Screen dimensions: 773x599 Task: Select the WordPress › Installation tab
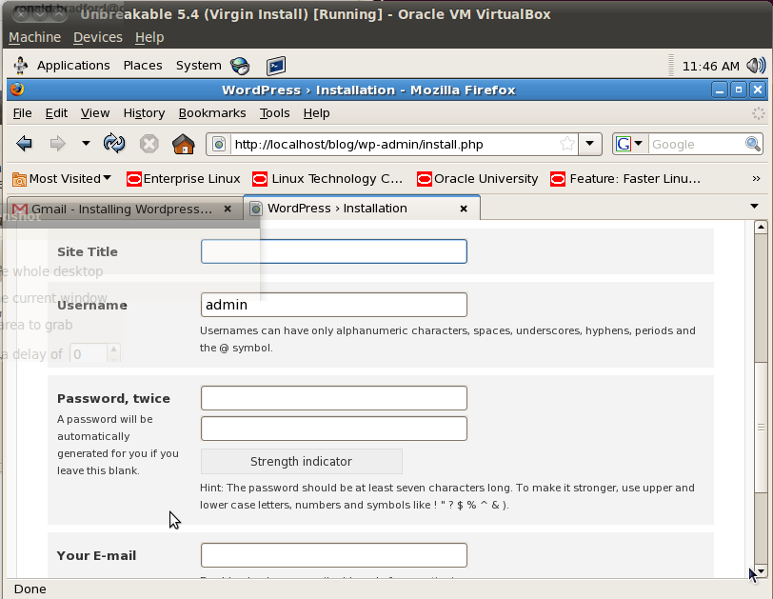pos(362,208)
